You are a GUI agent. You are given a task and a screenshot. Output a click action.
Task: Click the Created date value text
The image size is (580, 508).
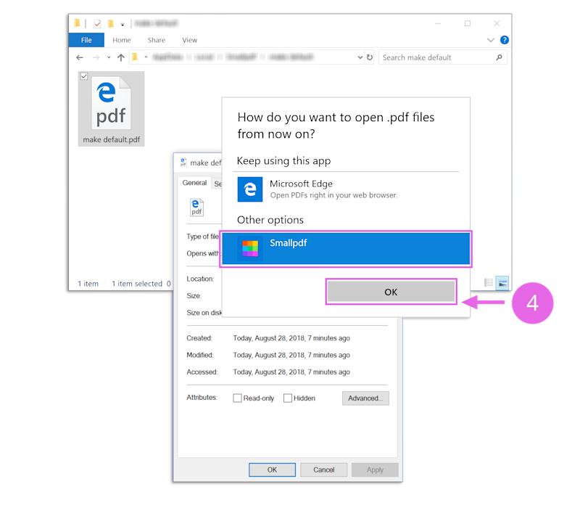[291, 338]
